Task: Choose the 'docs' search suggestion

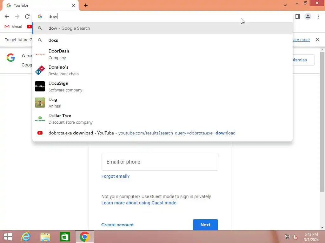Action: 162,40
